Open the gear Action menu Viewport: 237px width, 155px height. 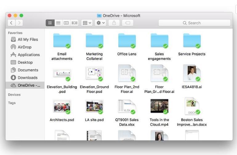coord(100,23)
